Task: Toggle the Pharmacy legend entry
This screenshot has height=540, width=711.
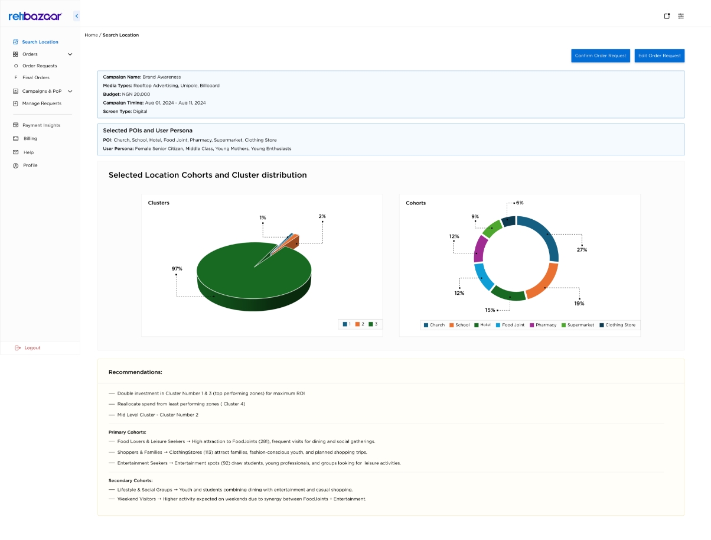Action: coord(543,325)
